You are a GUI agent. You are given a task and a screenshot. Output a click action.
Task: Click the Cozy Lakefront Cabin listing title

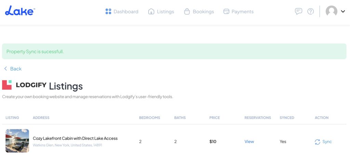75,138
